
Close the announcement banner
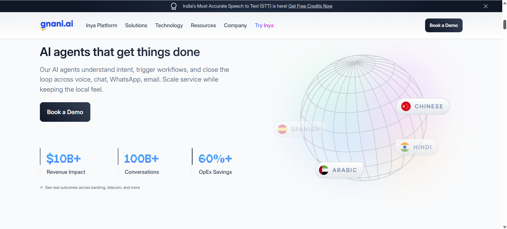pyautogui.click(x=486, y=6)
